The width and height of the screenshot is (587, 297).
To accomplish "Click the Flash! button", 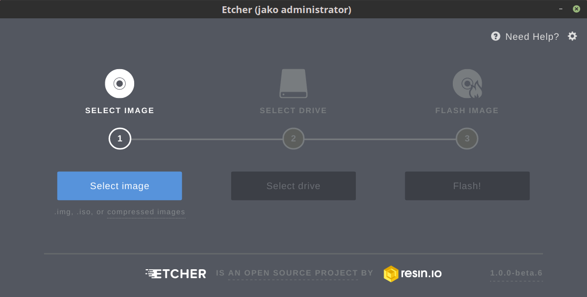I will (467, 186).
